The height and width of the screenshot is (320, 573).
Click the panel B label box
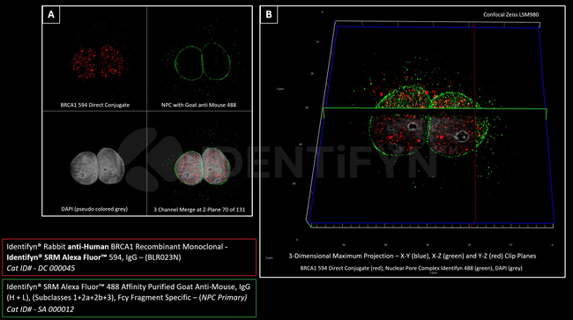point(269,15)
